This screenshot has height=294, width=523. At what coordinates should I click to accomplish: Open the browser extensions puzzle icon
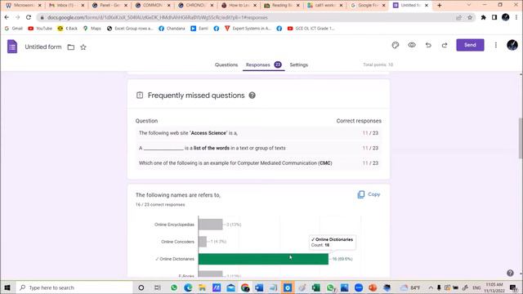[483, 17]
